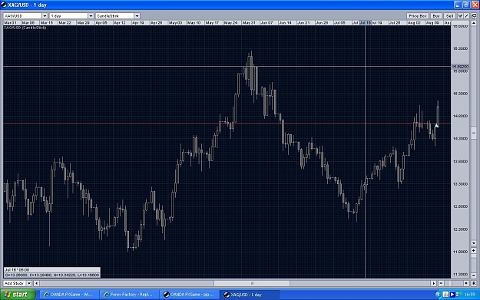The height and width of the screenshot is (300, 480).
Task: Click the vertical zoom out minus button
Action: tap(474, 275)
